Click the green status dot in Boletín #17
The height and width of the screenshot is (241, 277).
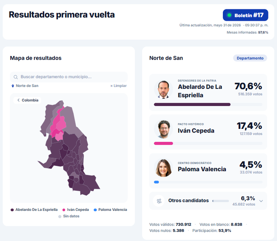coord(229,15)
